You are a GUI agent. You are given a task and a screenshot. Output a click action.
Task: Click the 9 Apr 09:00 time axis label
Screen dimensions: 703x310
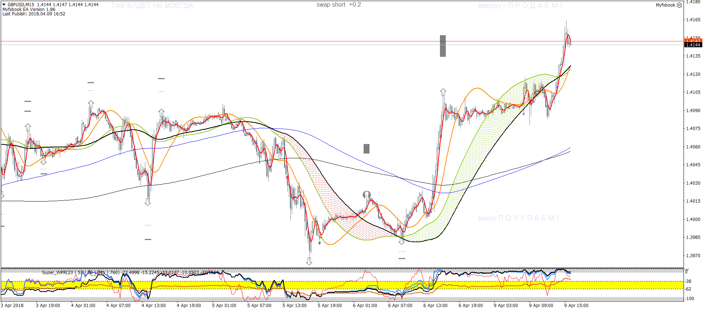coord(541,306)
